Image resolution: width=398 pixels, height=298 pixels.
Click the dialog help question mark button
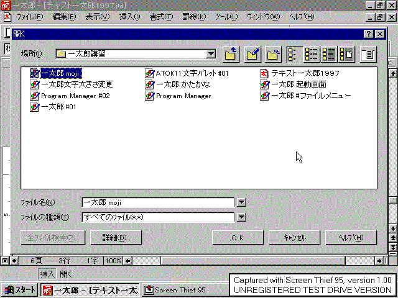(x=368, y=34)
